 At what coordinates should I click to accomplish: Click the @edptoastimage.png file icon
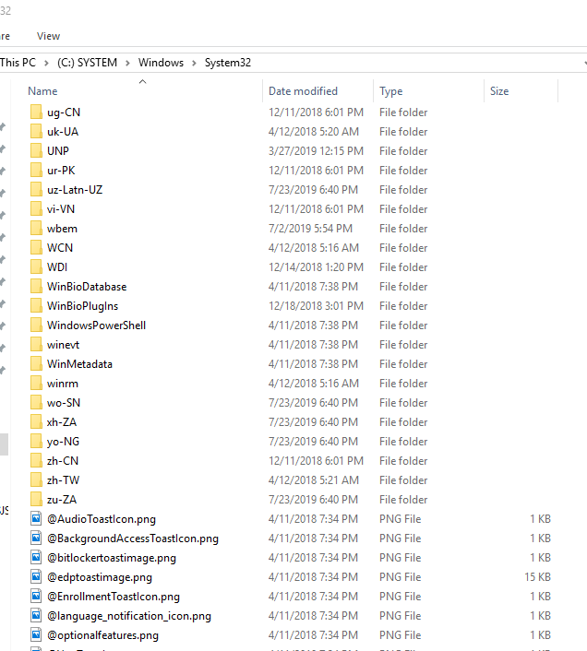(36, 577)
